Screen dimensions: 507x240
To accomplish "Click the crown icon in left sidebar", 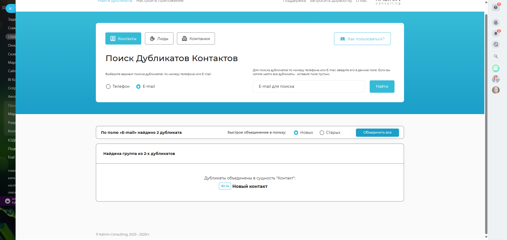I will point(8,201).
